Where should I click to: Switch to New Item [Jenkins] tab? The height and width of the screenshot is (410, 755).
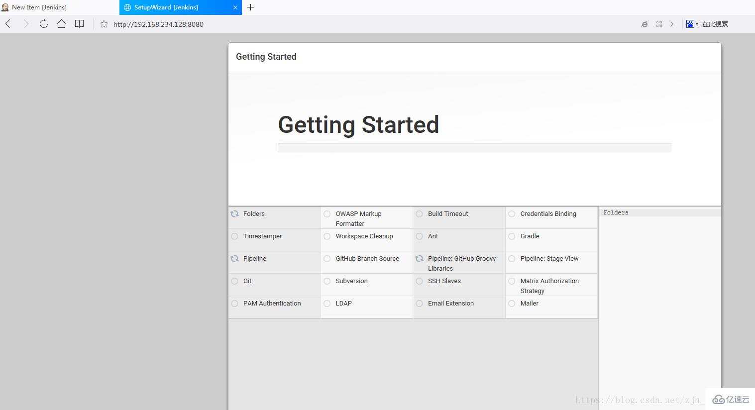(x=60, y=7)
